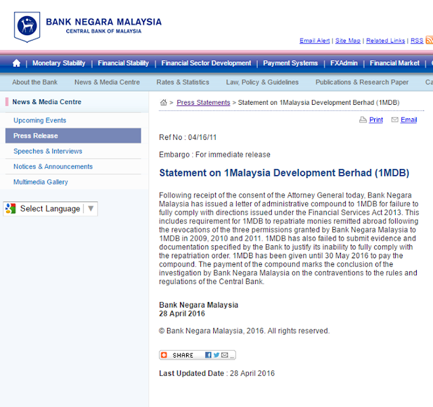This screenshot has width=433, height=407.
Task: Click the SHARE button label
Action: (x=183, y=356)
